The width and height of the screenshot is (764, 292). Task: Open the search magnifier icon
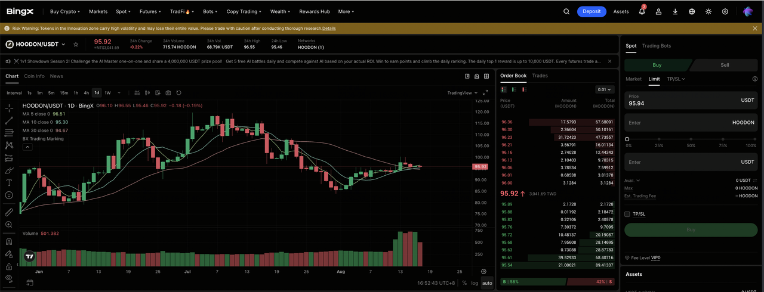[566, 11]
